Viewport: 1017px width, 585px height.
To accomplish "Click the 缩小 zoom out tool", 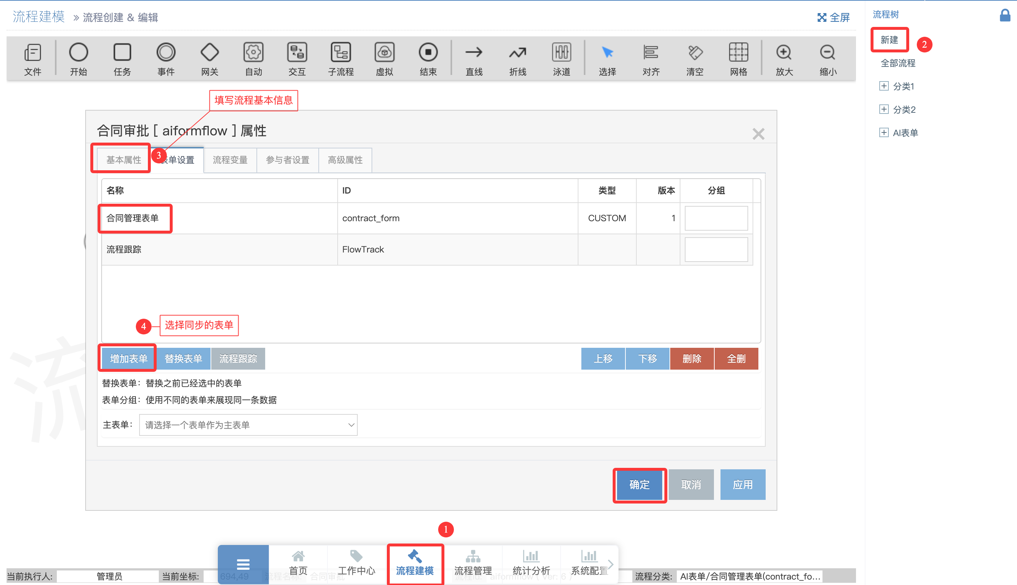I will click(x=828, y=59).
